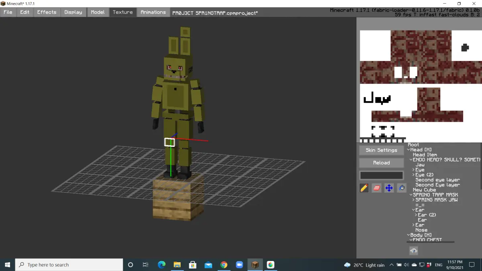Image resolution: width=482 pixels, height=271 pixels.
Task: Open the Effects menu
Action: [x=47, y=12]
